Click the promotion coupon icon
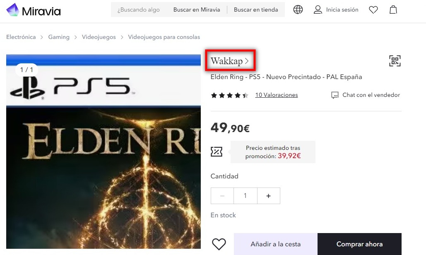The width and height of the screenshot is (426, 255). (217, 152)
